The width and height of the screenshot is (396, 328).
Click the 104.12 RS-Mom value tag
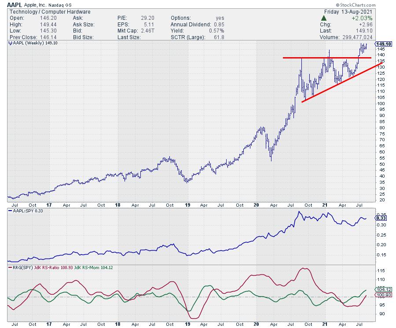point(381,289)
